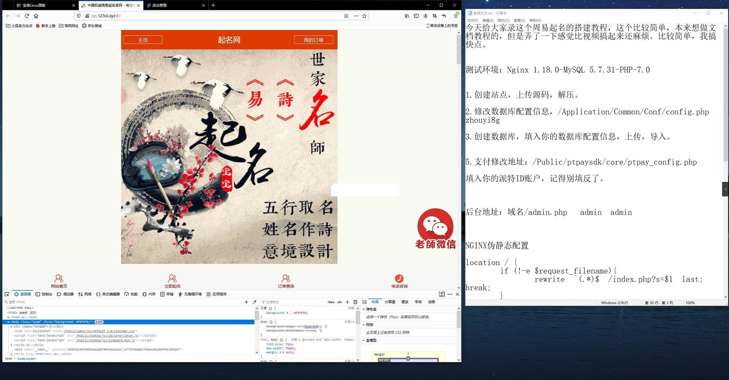Click the eyedropper color picker in the inspector

pyautogui.click(x=254, y=302)
